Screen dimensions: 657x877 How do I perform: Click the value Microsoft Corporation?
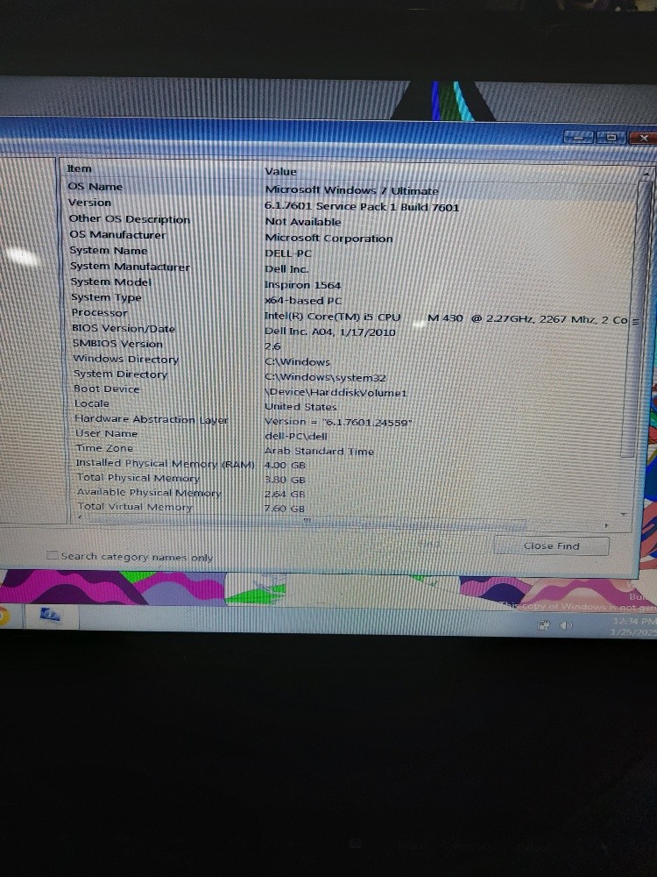[328, 239]
